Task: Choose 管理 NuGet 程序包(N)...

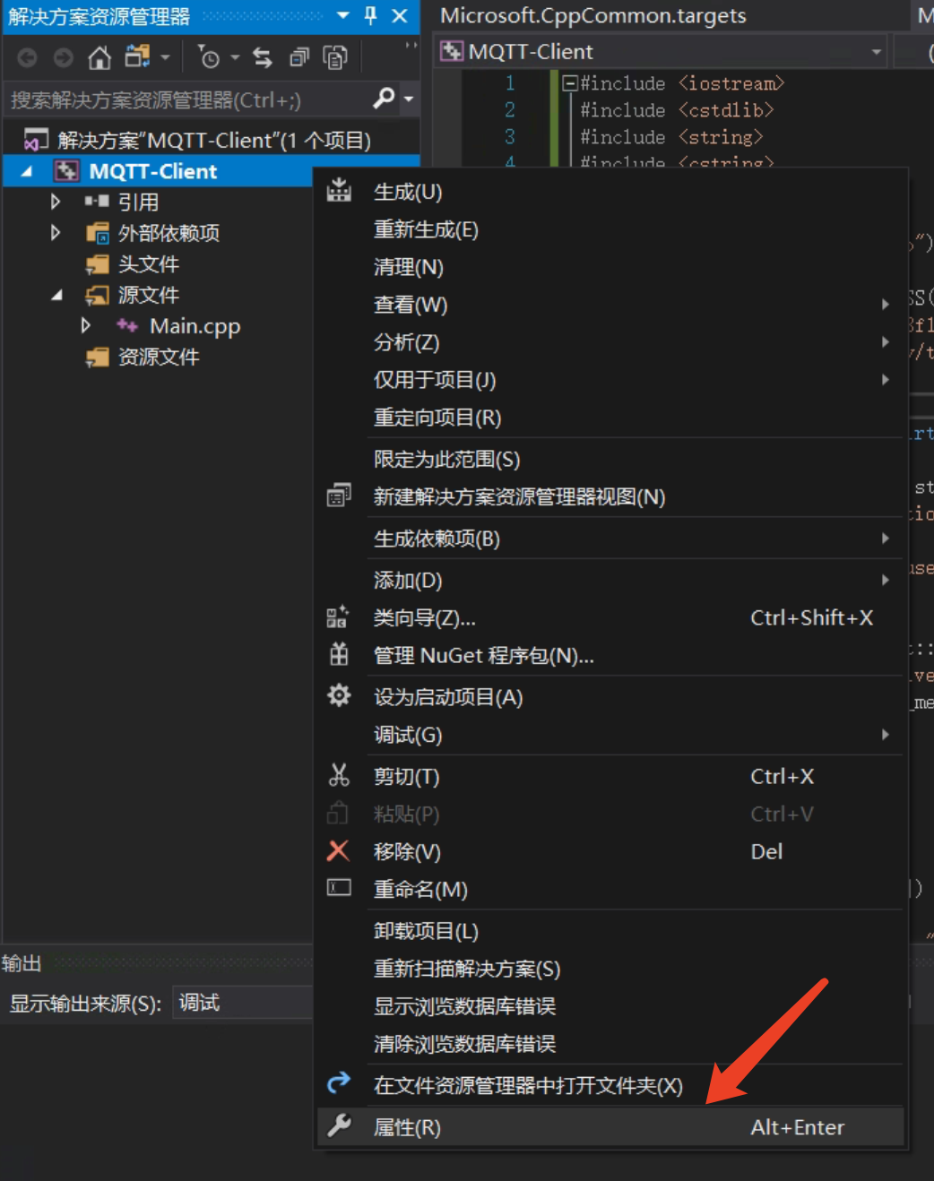Action: click(x=610, y=655)
